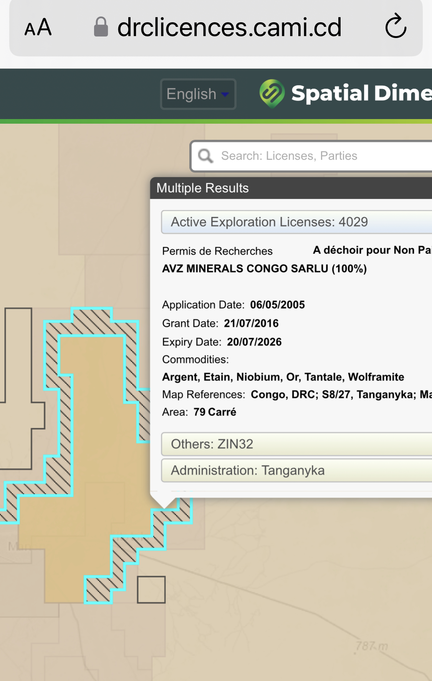
Task: Expand the Administration: Tanganyka section
Action: pos(296,470)
